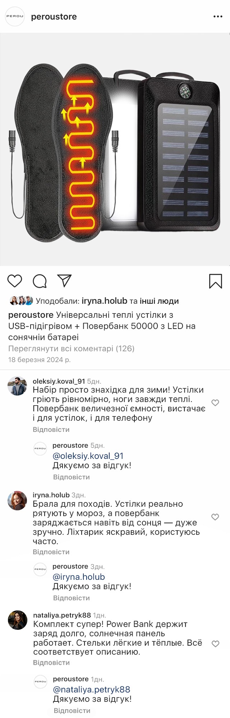Like the post with the heart icon

[x=15, y=281]
